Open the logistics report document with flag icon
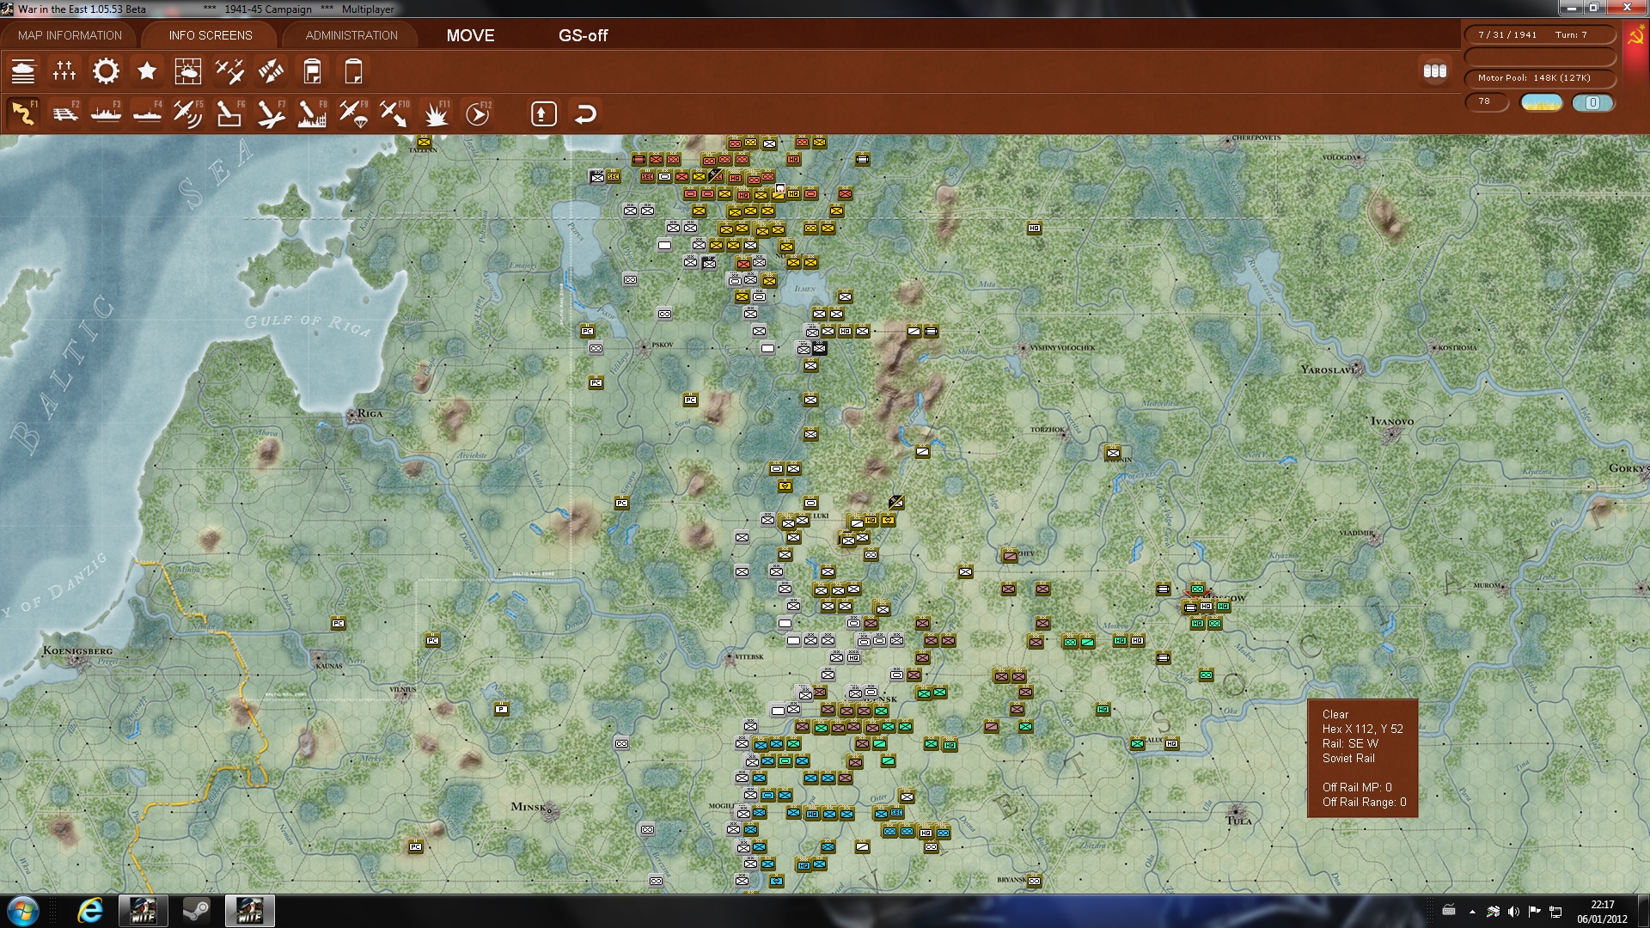This screenshot has height=928, width=1650. pyautogui.click(x=312, y=71)
